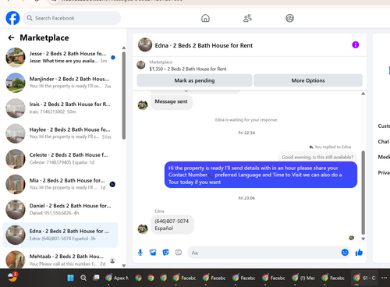Switch to '61 - C' Chrome taskbar window

[x=364, y=278]
